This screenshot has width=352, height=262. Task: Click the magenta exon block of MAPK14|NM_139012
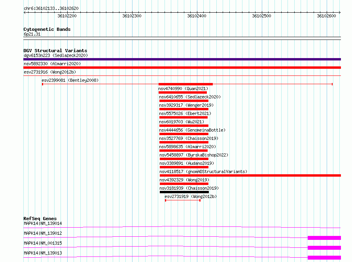[x=324, y=238]
